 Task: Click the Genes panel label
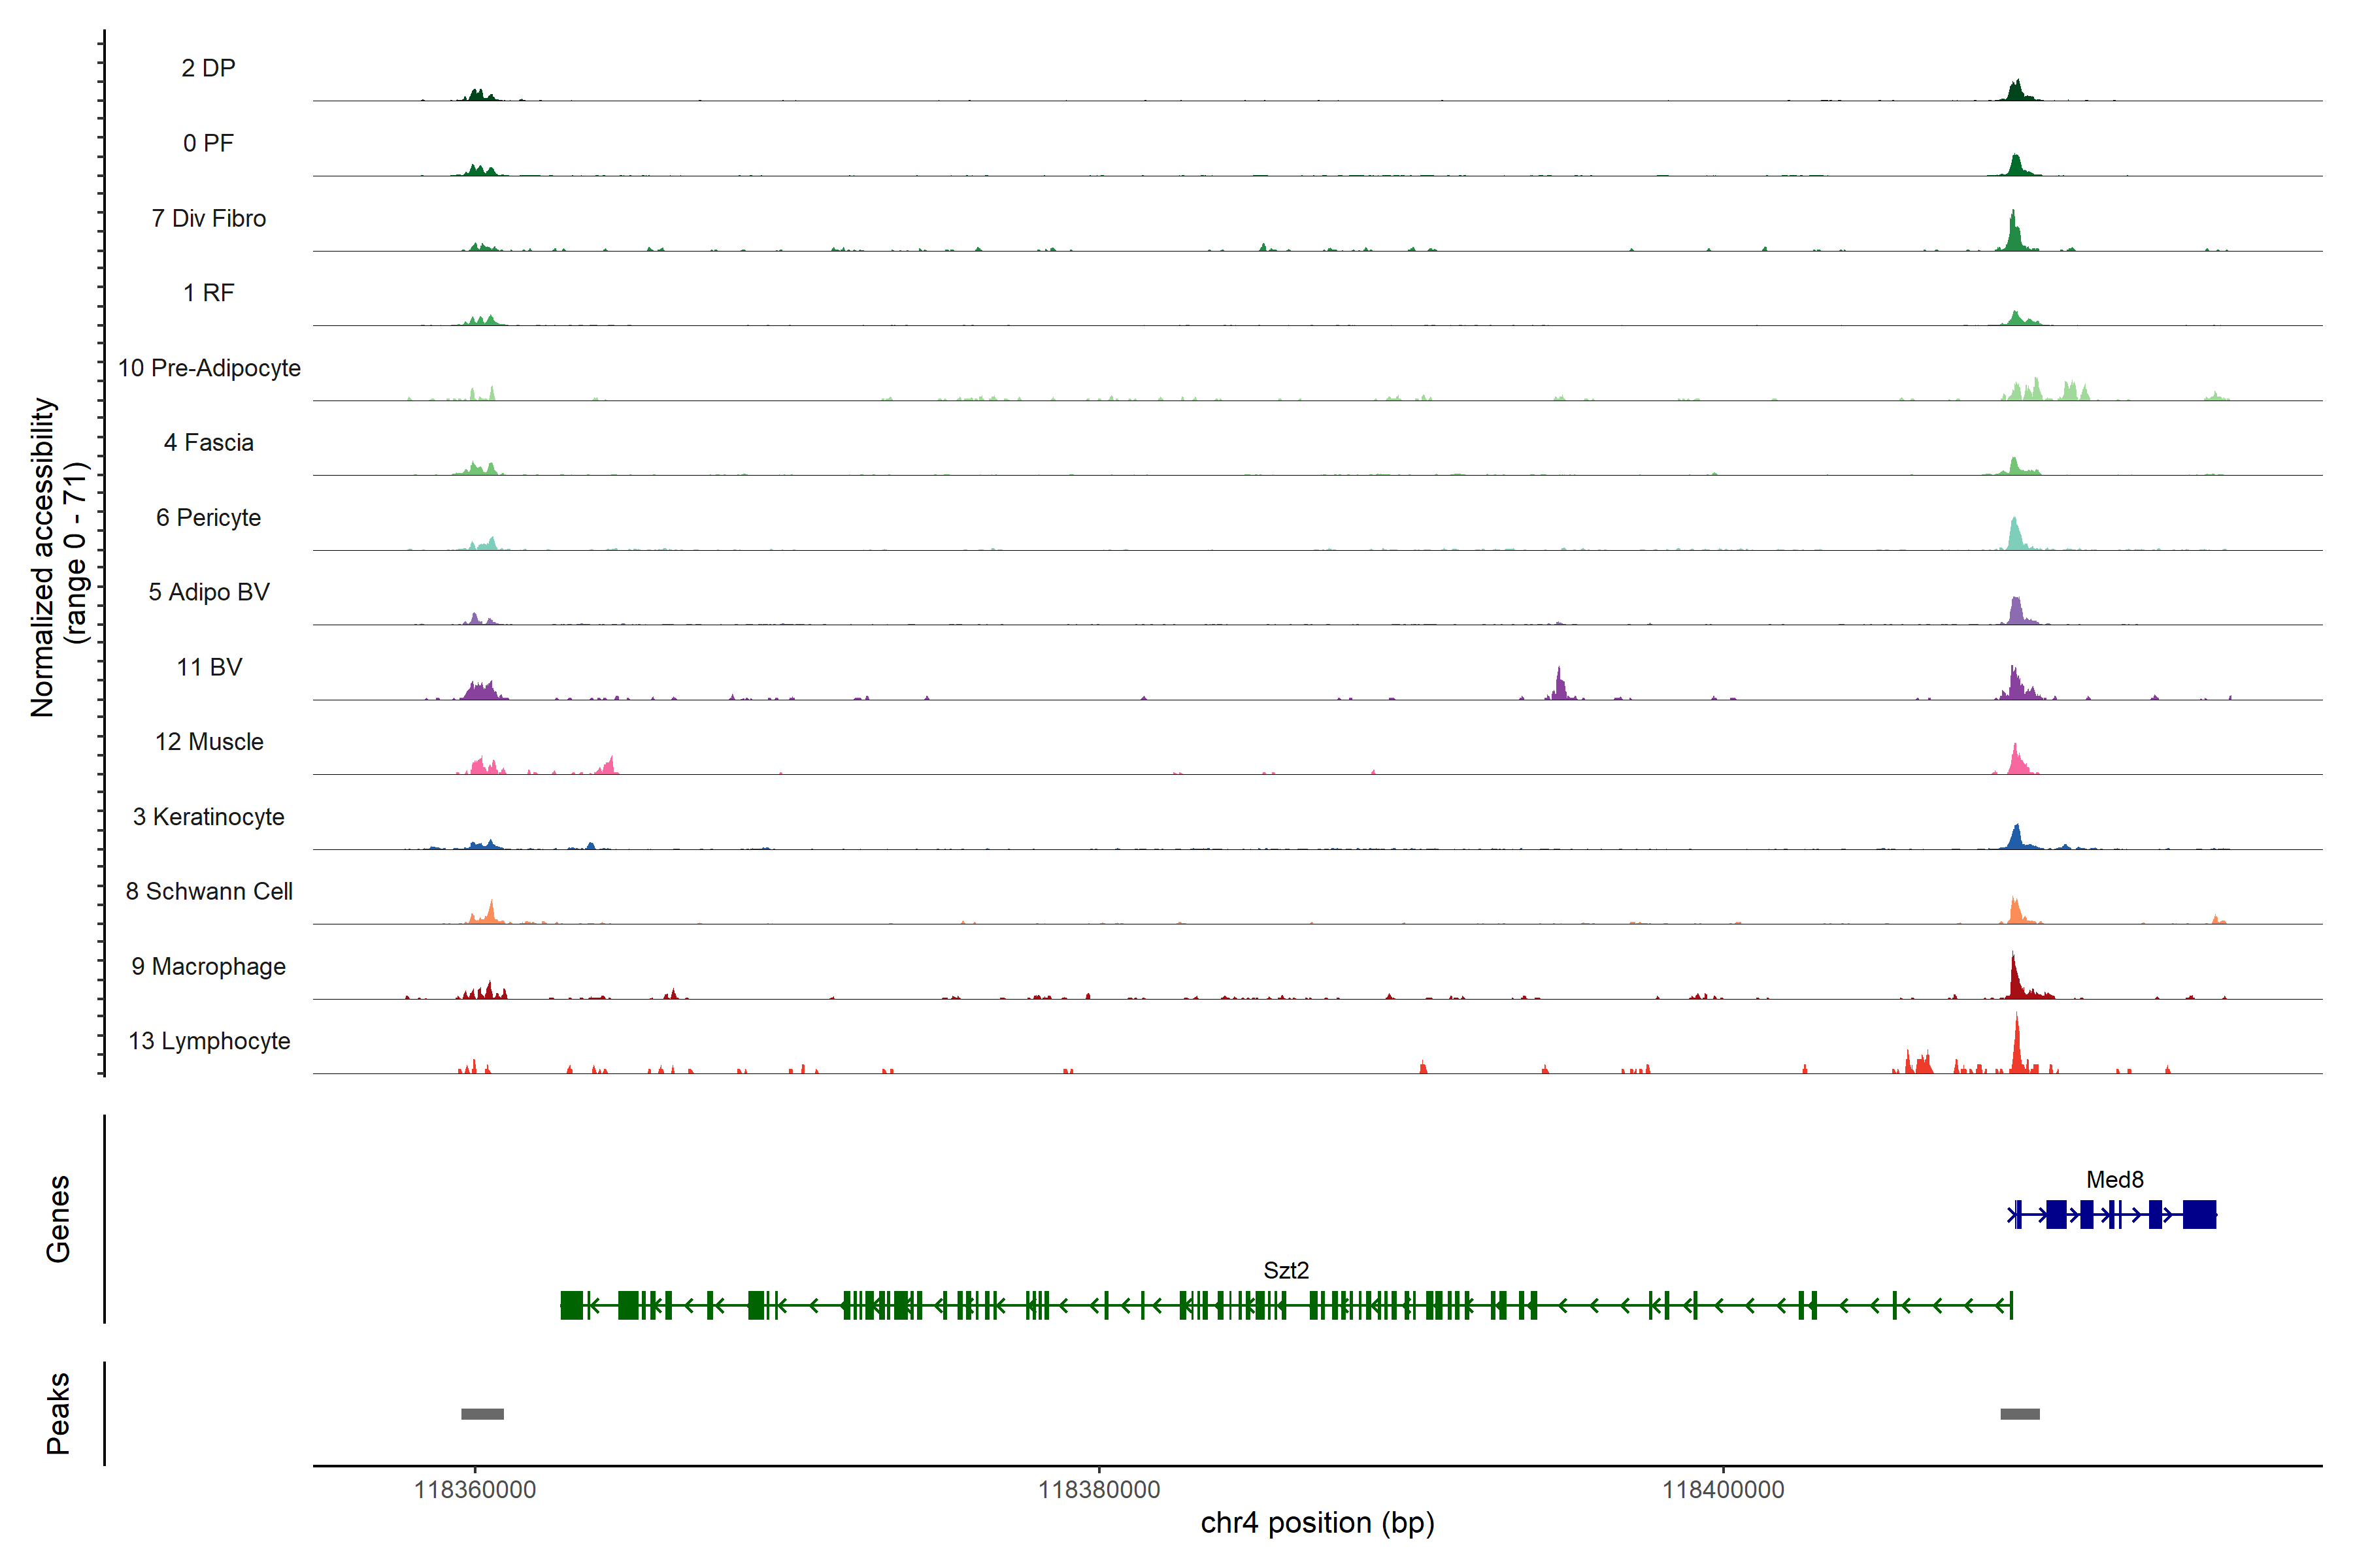(58, 1218)
